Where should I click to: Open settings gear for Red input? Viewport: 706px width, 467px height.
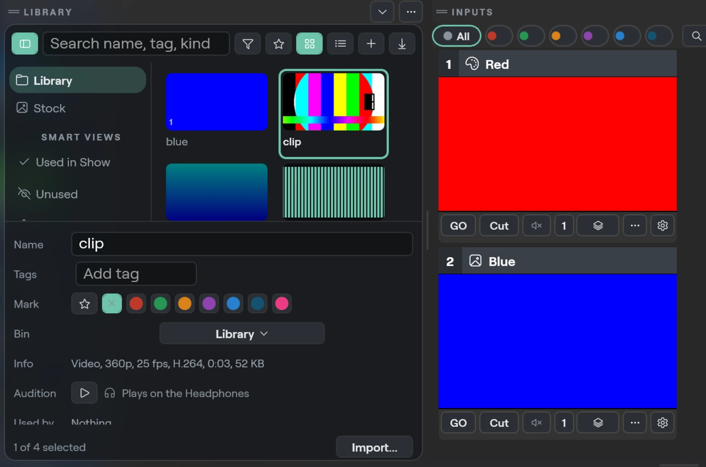click(662, 226)
